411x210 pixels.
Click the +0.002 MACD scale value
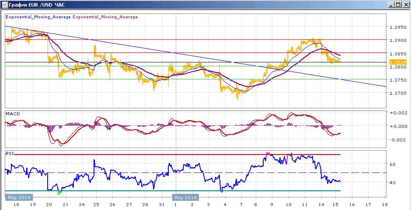(x=399, y=113)
